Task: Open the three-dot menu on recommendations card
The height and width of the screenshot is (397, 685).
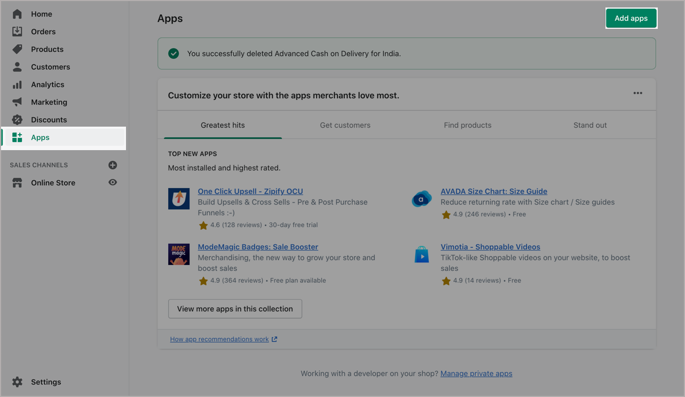Action: tap(637, 93)
